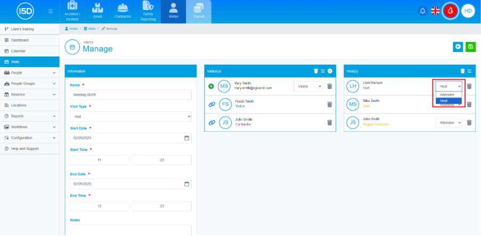The image size is (481, 236).
Task: Open Visits in sidebar
Action: (30, 62)
